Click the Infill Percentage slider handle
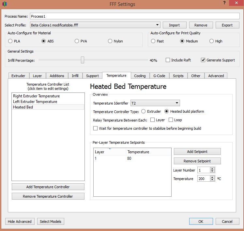Viewport: 244px width, 231px height. tap(83, 60)
